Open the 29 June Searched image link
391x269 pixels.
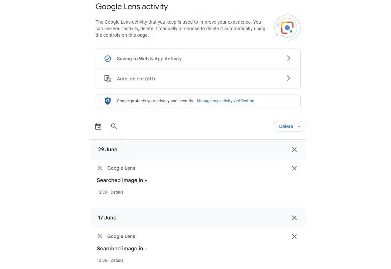[x=122, y=180]
